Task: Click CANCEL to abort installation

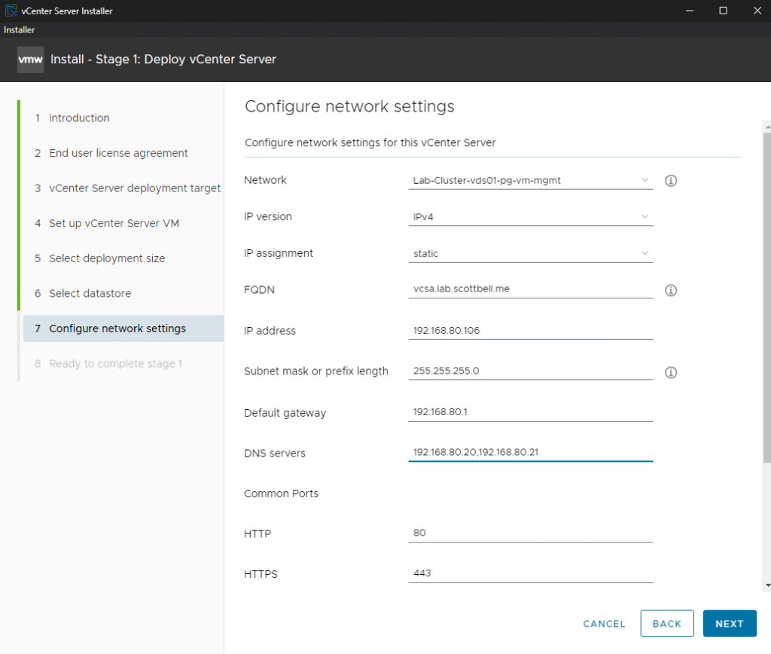Action: click(604, 624)
